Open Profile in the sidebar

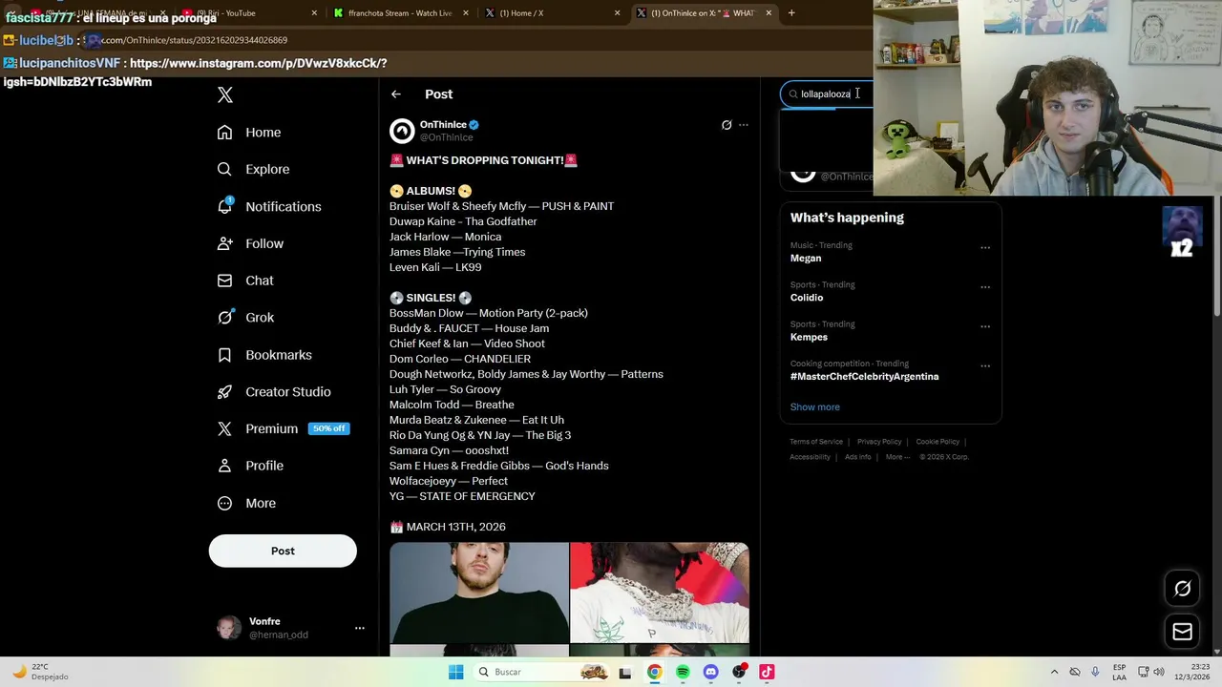(250, 466)
